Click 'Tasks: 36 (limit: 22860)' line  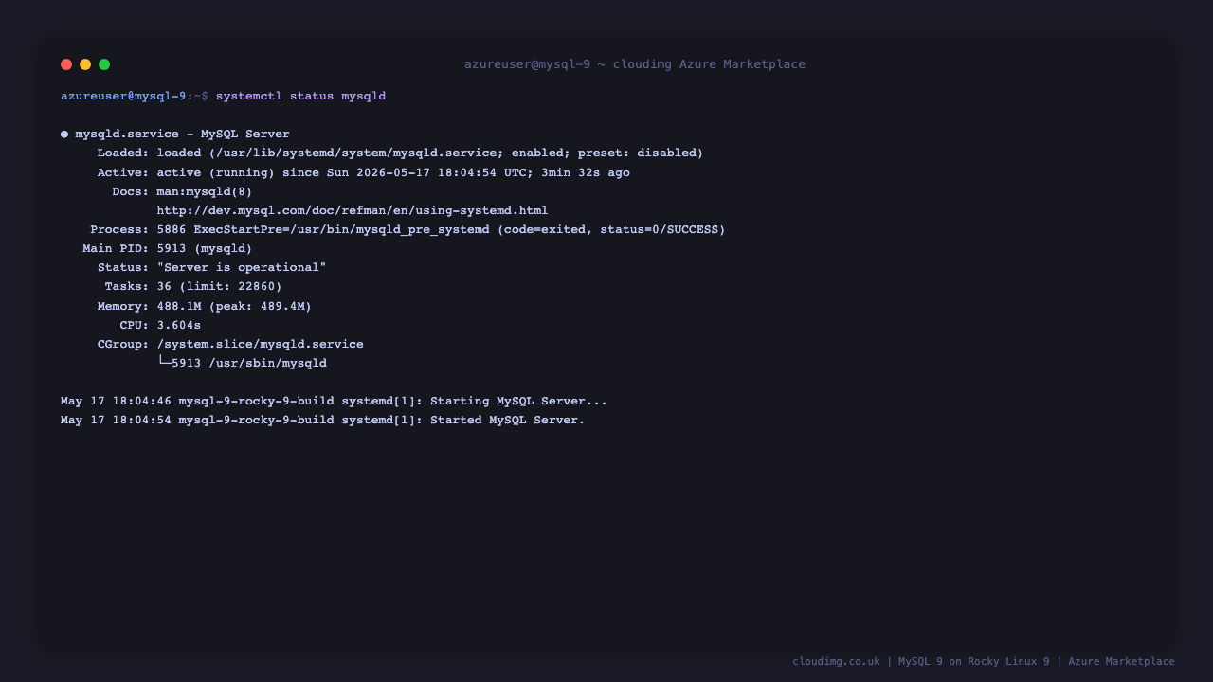(193, 286)
